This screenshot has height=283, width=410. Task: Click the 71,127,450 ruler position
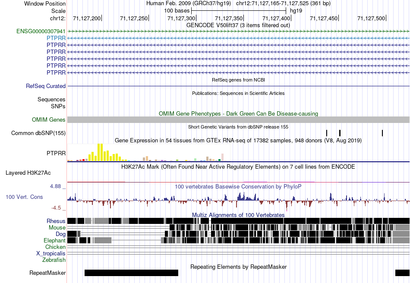click(324, 18)
